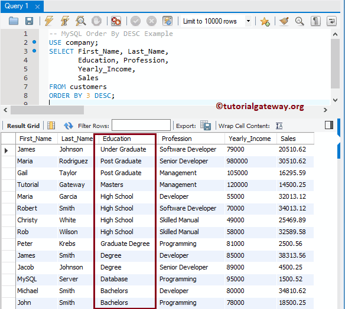Execute the query with the lightning bolt icon

[49, 21]
